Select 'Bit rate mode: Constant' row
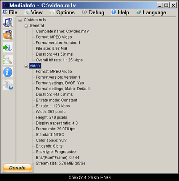Screen dimensions: 179x181 click(x=57, y=100)
